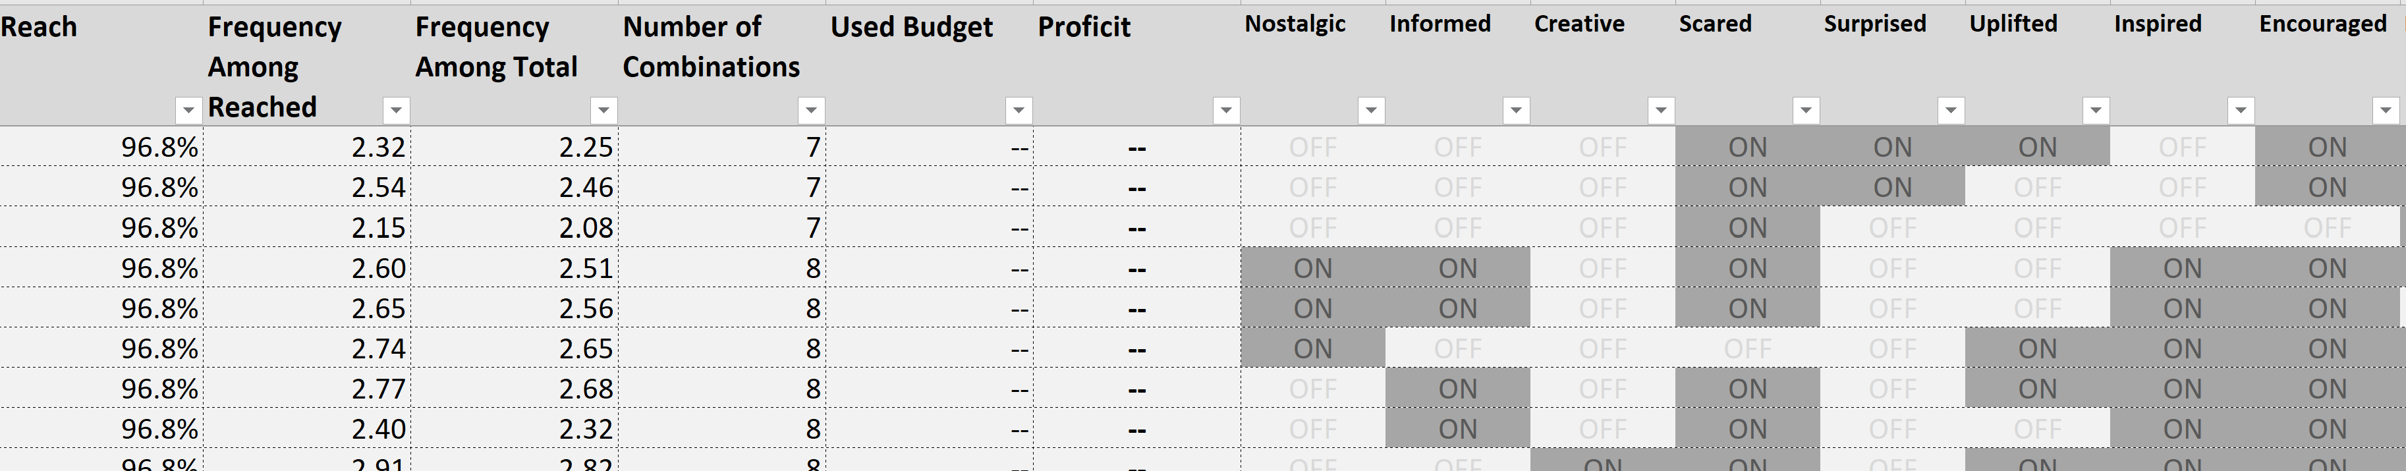Toggle the Inspired OFF cell in first row
The image size is (2406, 471).
pos(2182,147)
